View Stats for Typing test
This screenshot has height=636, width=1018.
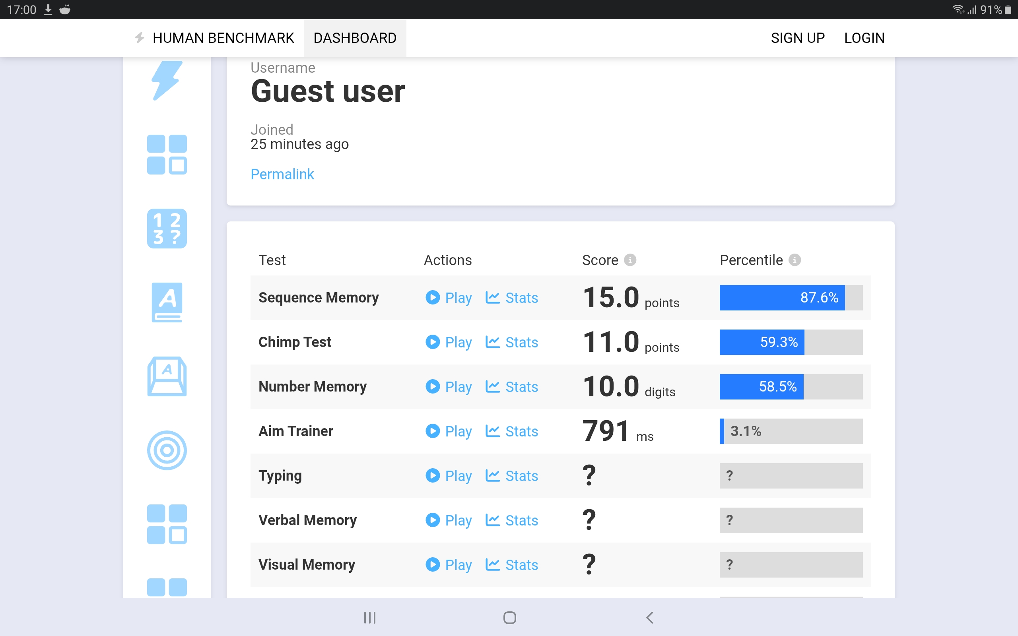coord(511,476)
